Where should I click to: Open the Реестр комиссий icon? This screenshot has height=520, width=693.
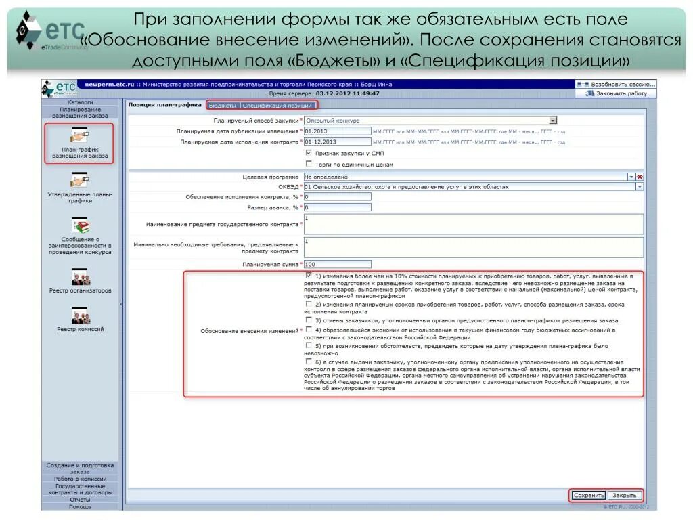pyautogui.click(x=80, y=316)
